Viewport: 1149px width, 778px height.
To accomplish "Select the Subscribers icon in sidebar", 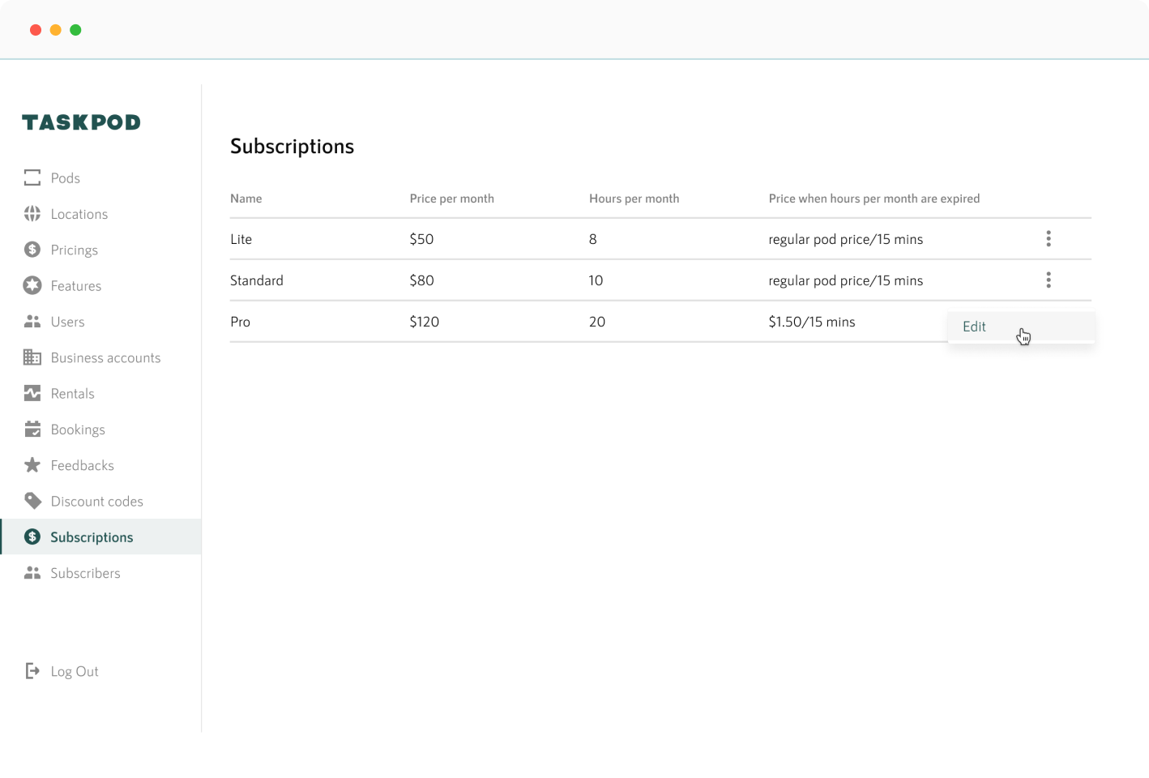I will click(x=32, y=572).
